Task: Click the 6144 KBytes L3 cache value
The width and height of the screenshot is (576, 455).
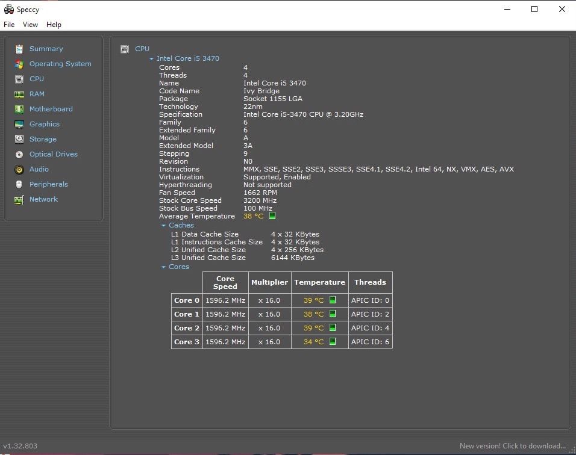Action: pyautogui.click(x=293, y=258)
